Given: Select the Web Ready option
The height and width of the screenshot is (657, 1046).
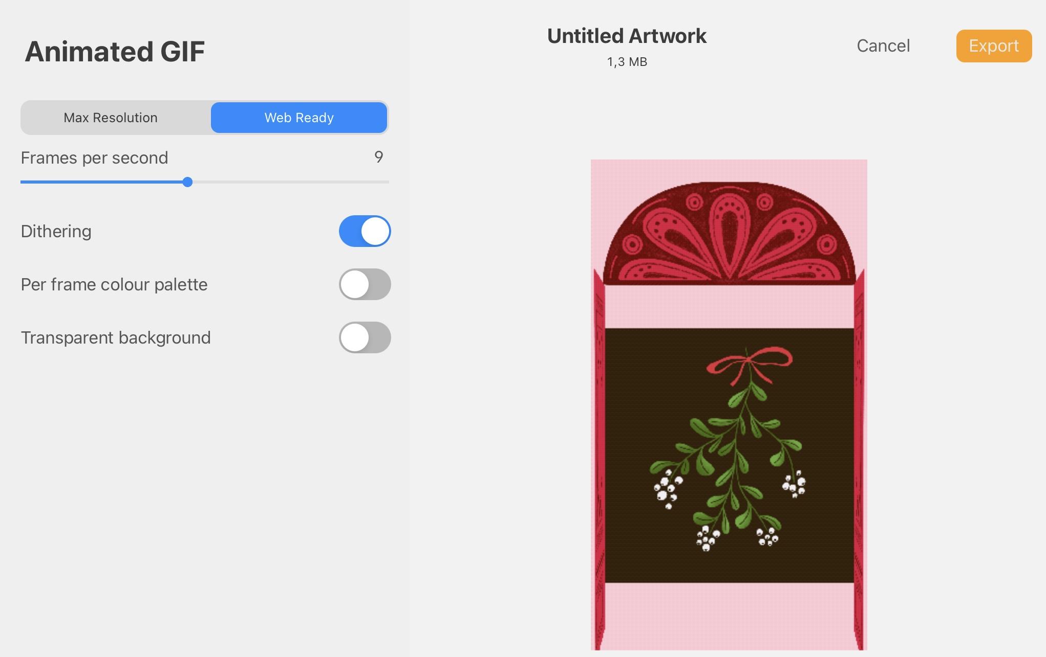Looking at the screenshot, I should pos(299,118).
